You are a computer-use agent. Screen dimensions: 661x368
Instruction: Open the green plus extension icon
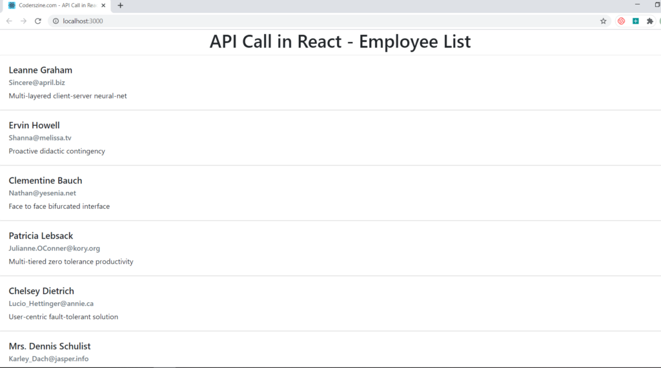(x=636, y=21)
